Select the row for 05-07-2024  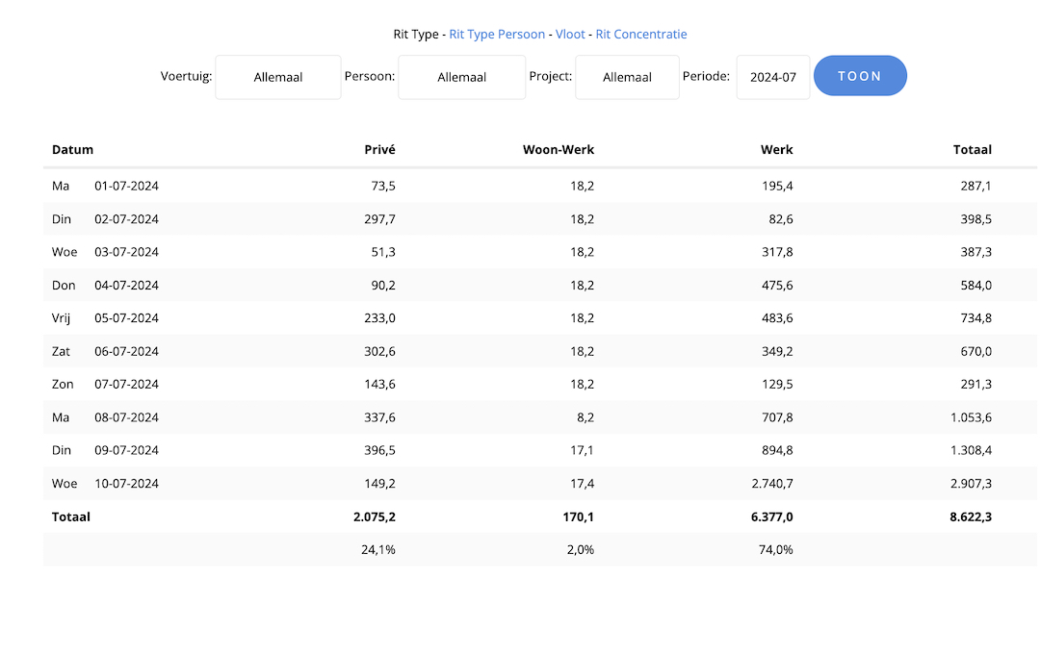[520, 317]
